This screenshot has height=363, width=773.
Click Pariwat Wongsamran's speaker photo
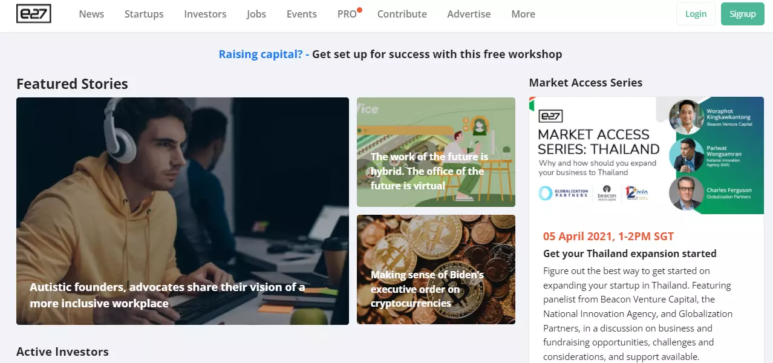click(687, 155)
